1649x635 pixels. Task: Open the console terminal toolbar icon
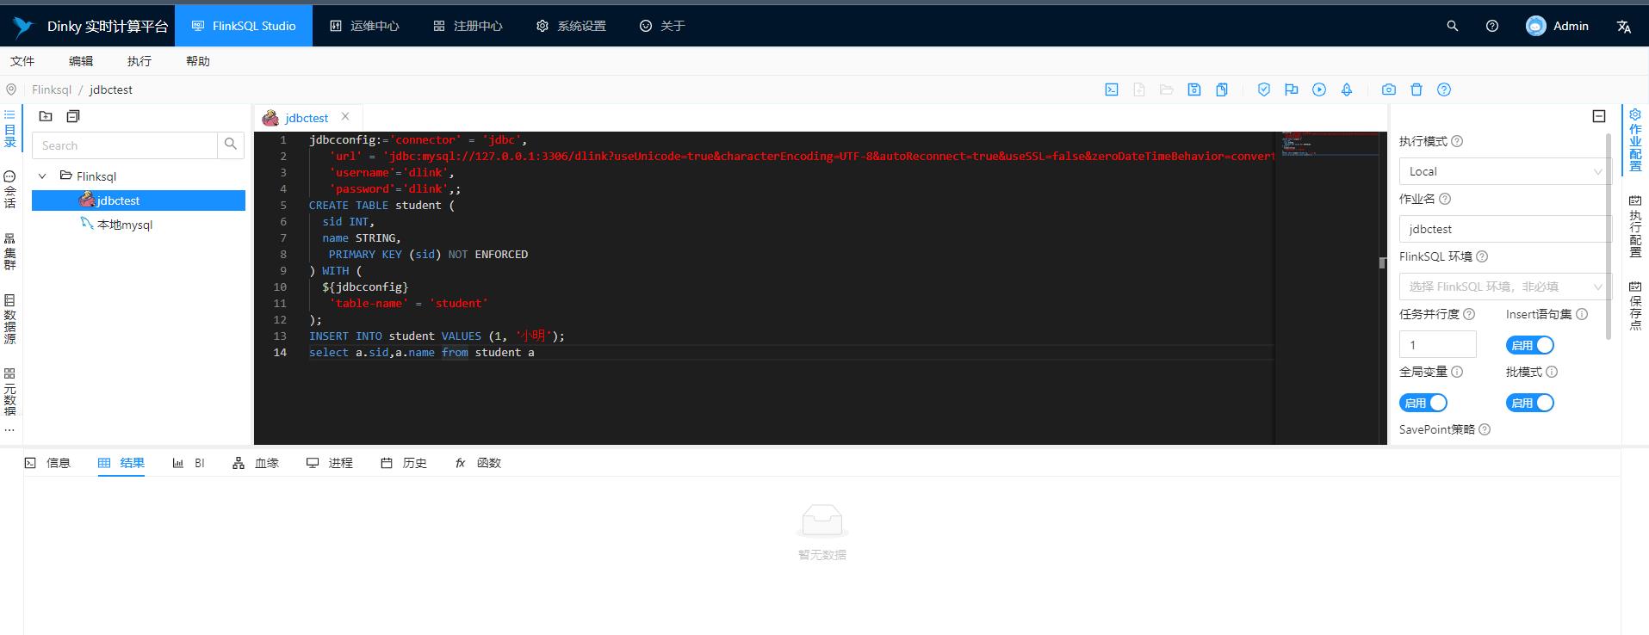(x=1112, y=89)
